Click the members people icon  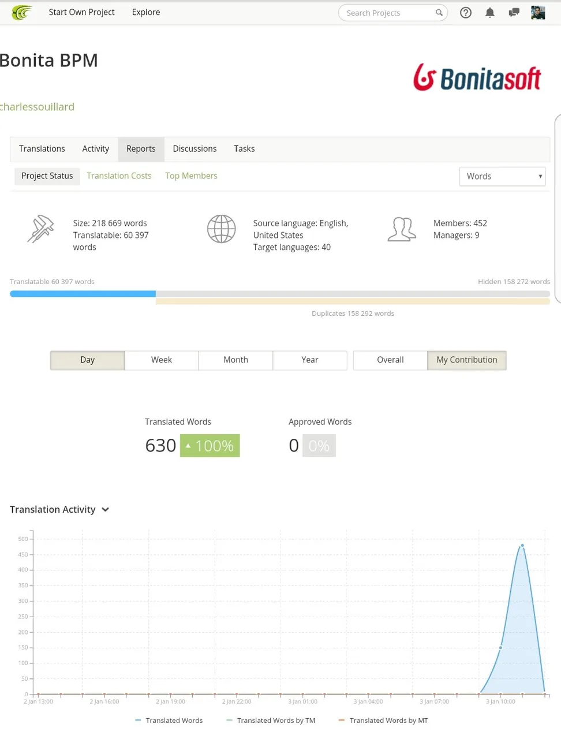[x=402, y=229]
